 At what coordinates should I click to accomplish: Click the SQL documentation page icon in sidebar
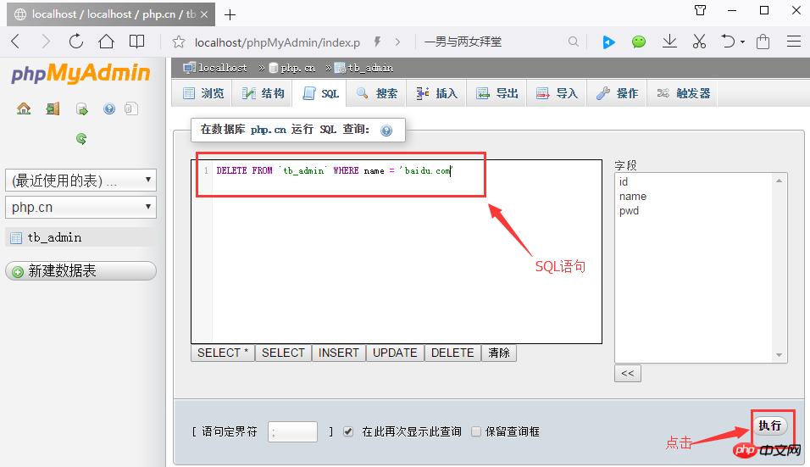(x=131, y=108)
